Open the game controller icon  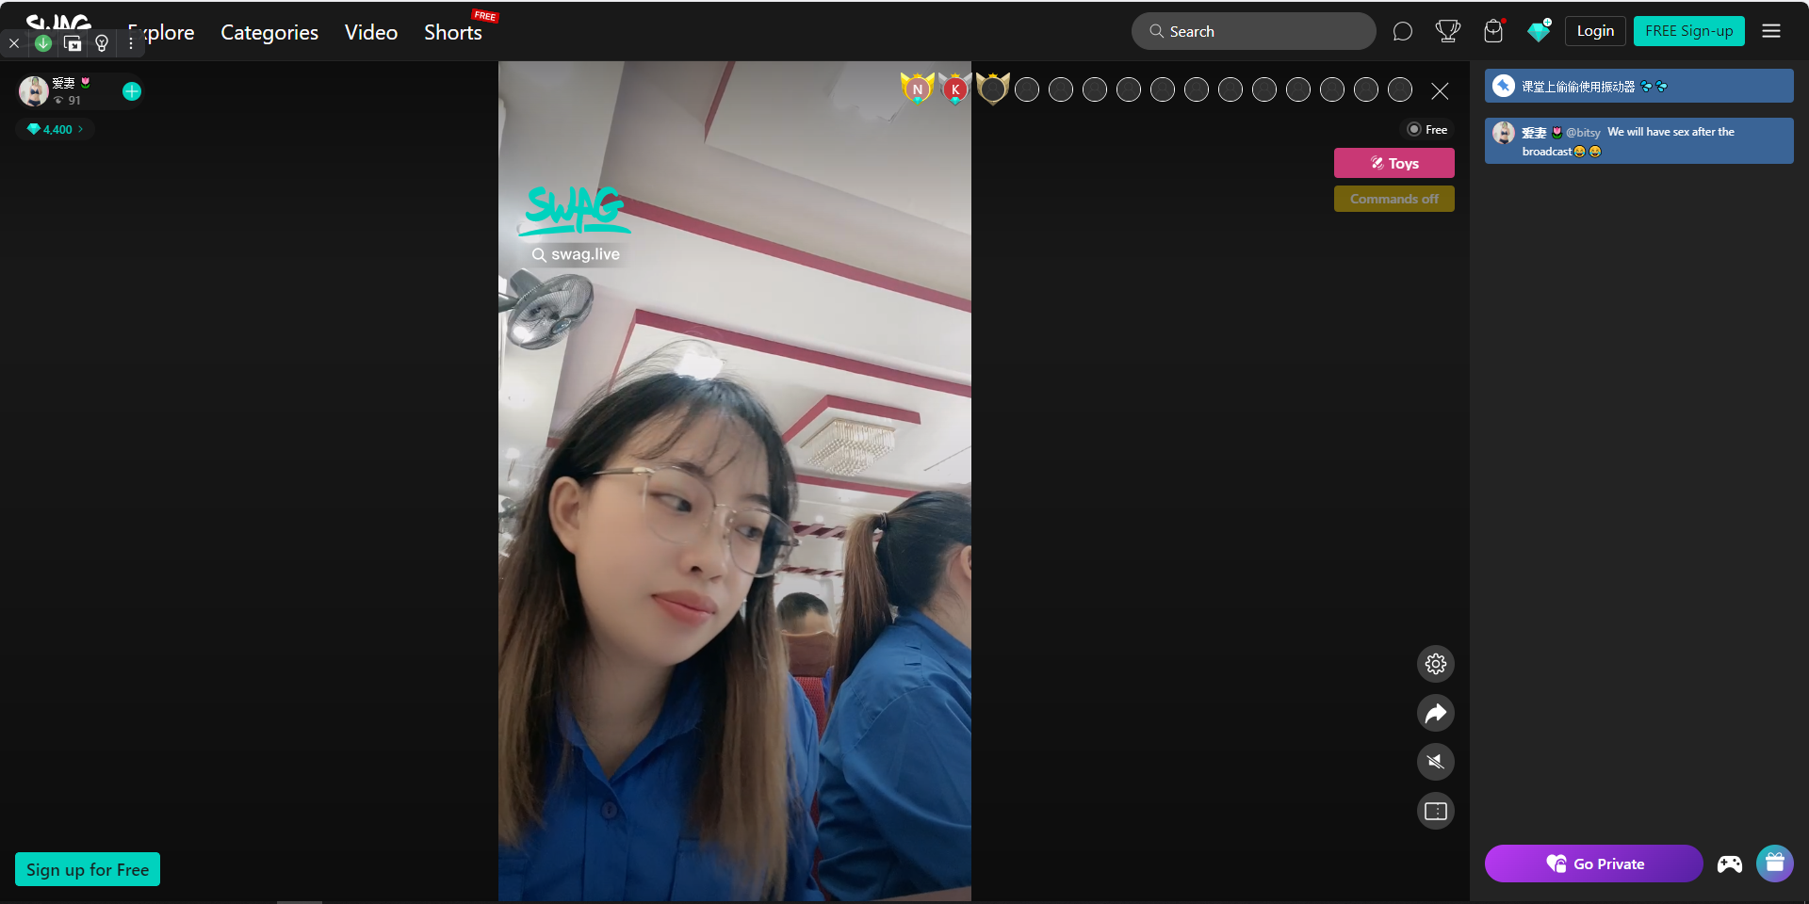tap(1729, 864)
